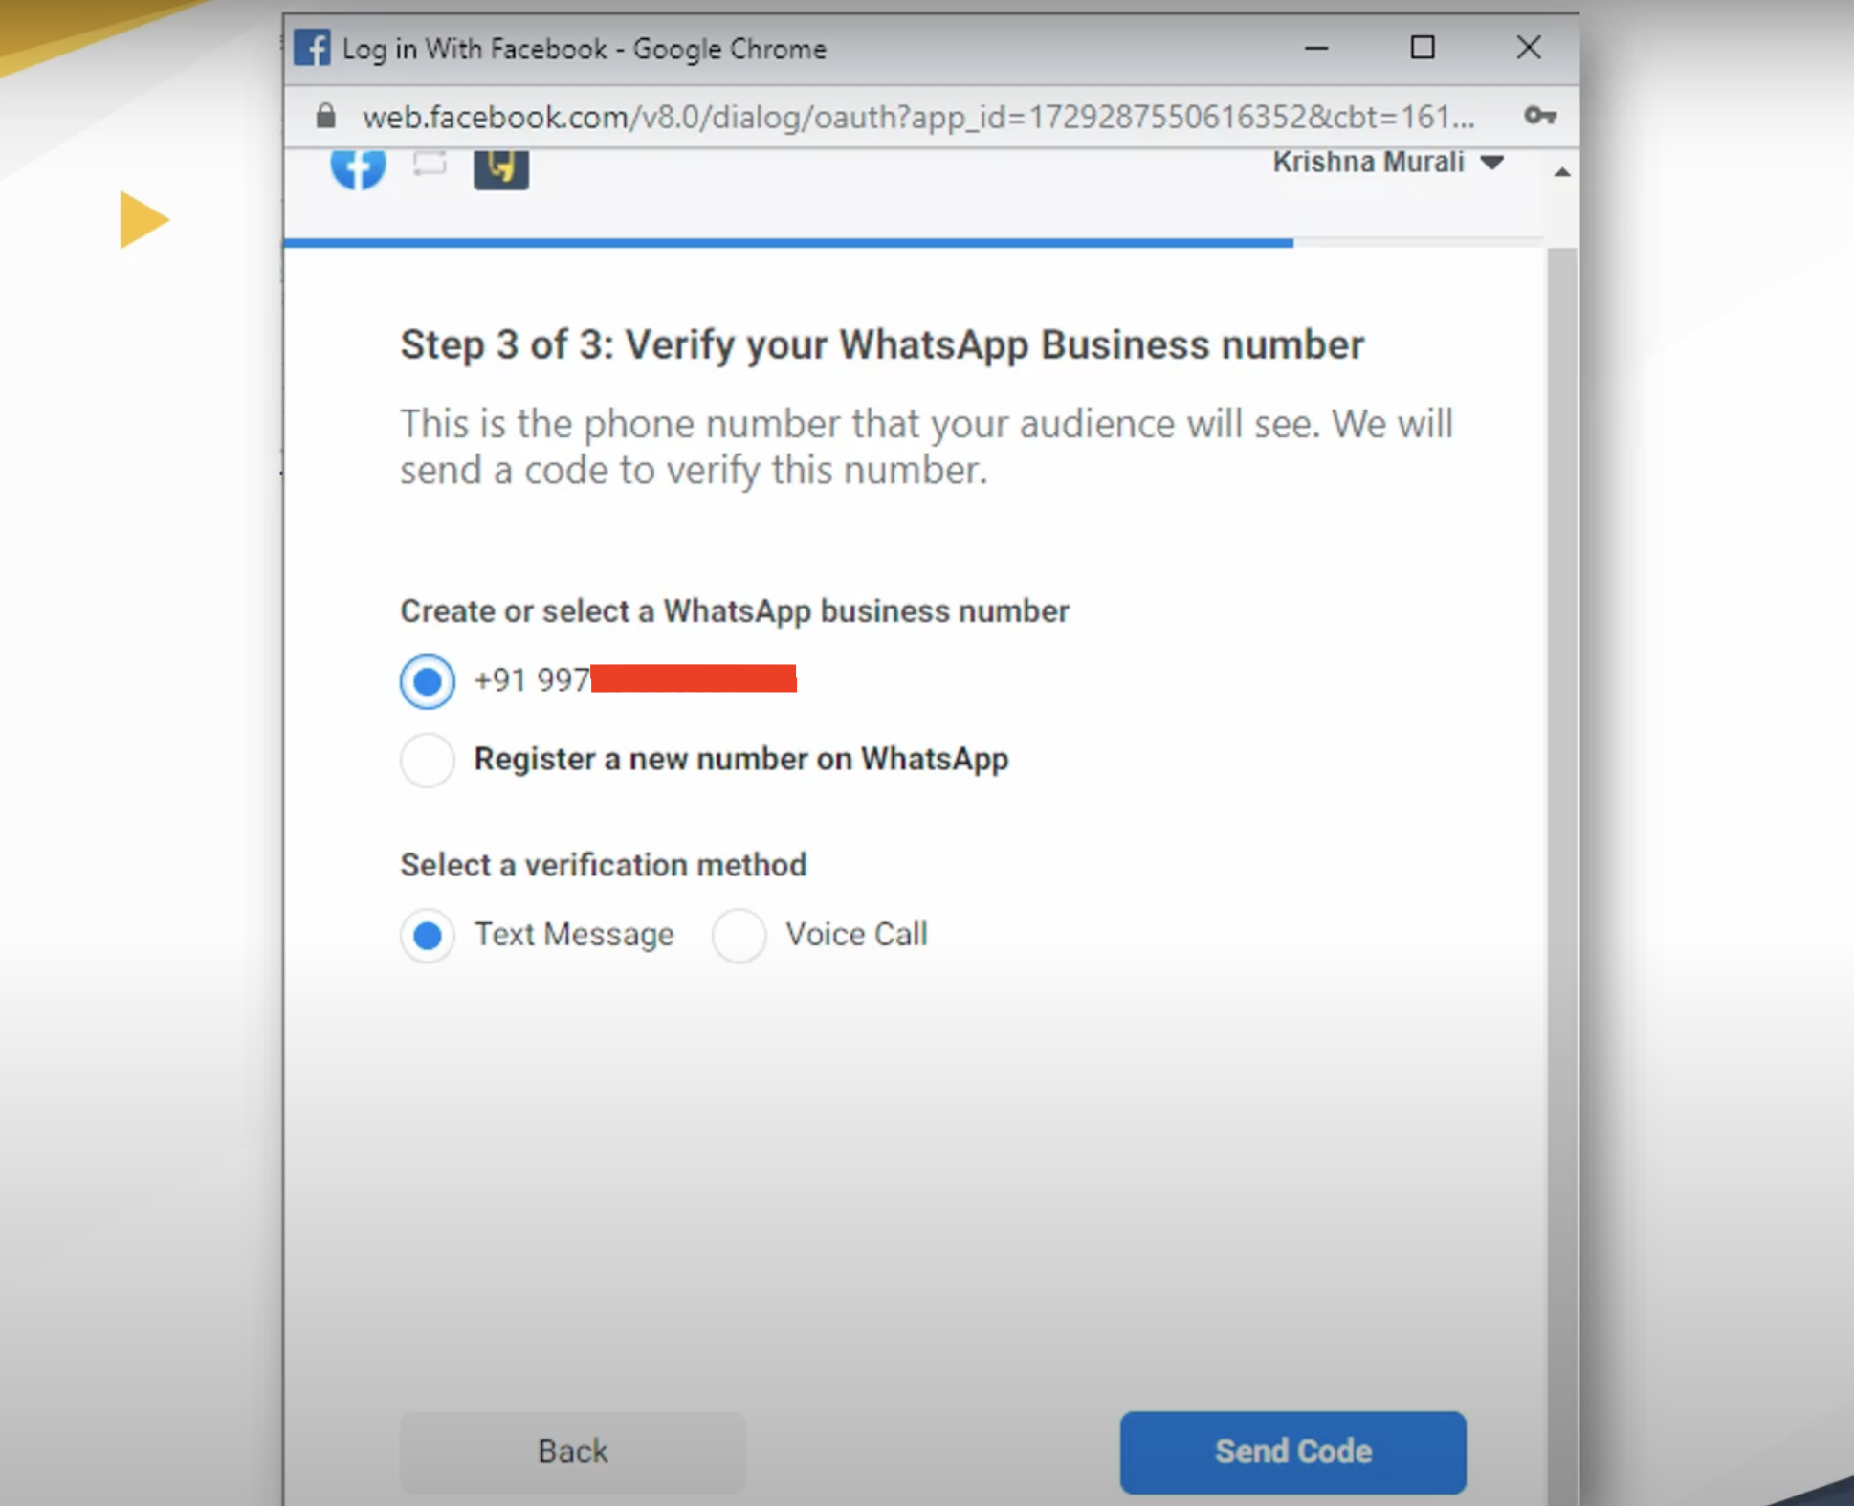Select Voice Call verification method

click(x=739, y=935)
